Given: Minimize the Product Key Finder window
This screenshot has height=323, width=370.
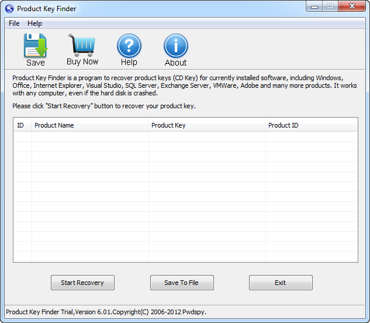Looking at the screenshot, I should (314, 6).
